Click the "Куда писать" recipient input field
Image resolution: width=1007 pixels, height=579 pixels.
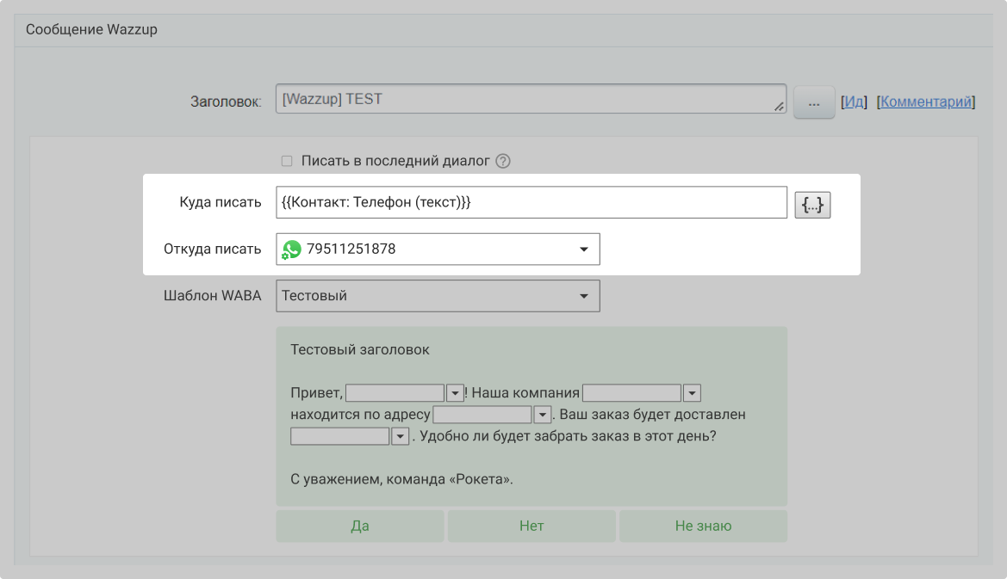(531, 203)
